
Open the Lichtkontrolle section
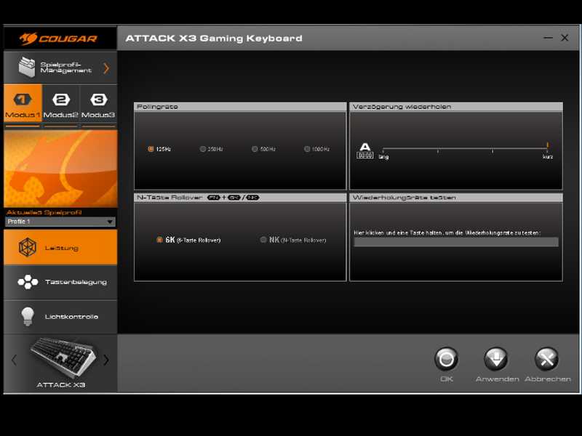60,317
